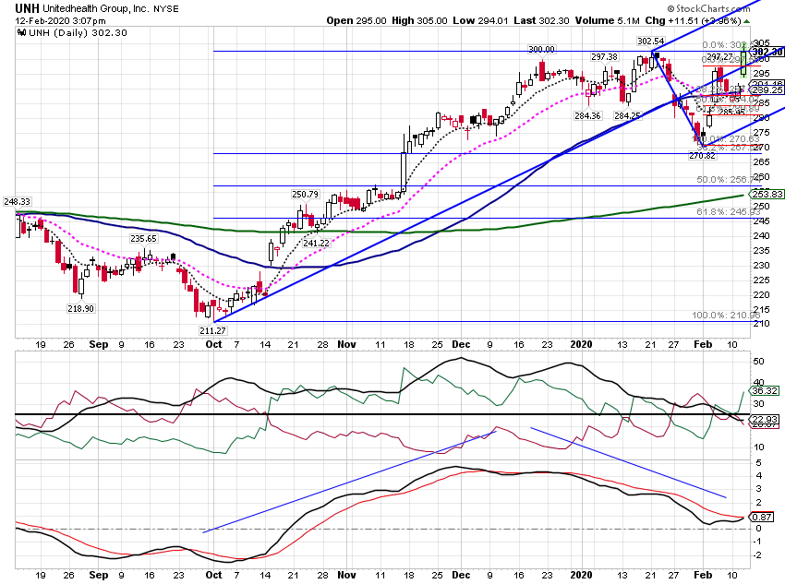Viewport: 785px width, 584px height.
Task: Click the 0.87 MACD value tag
Action: coord(762,517)
